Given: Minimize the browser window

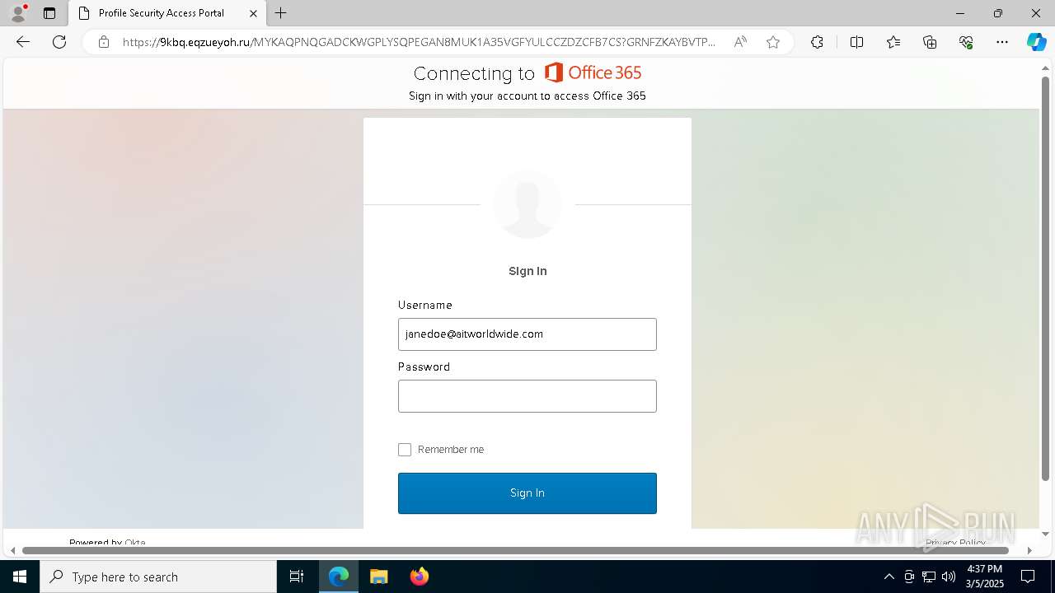Looking at the screenshot, I should tap(960, 13).
